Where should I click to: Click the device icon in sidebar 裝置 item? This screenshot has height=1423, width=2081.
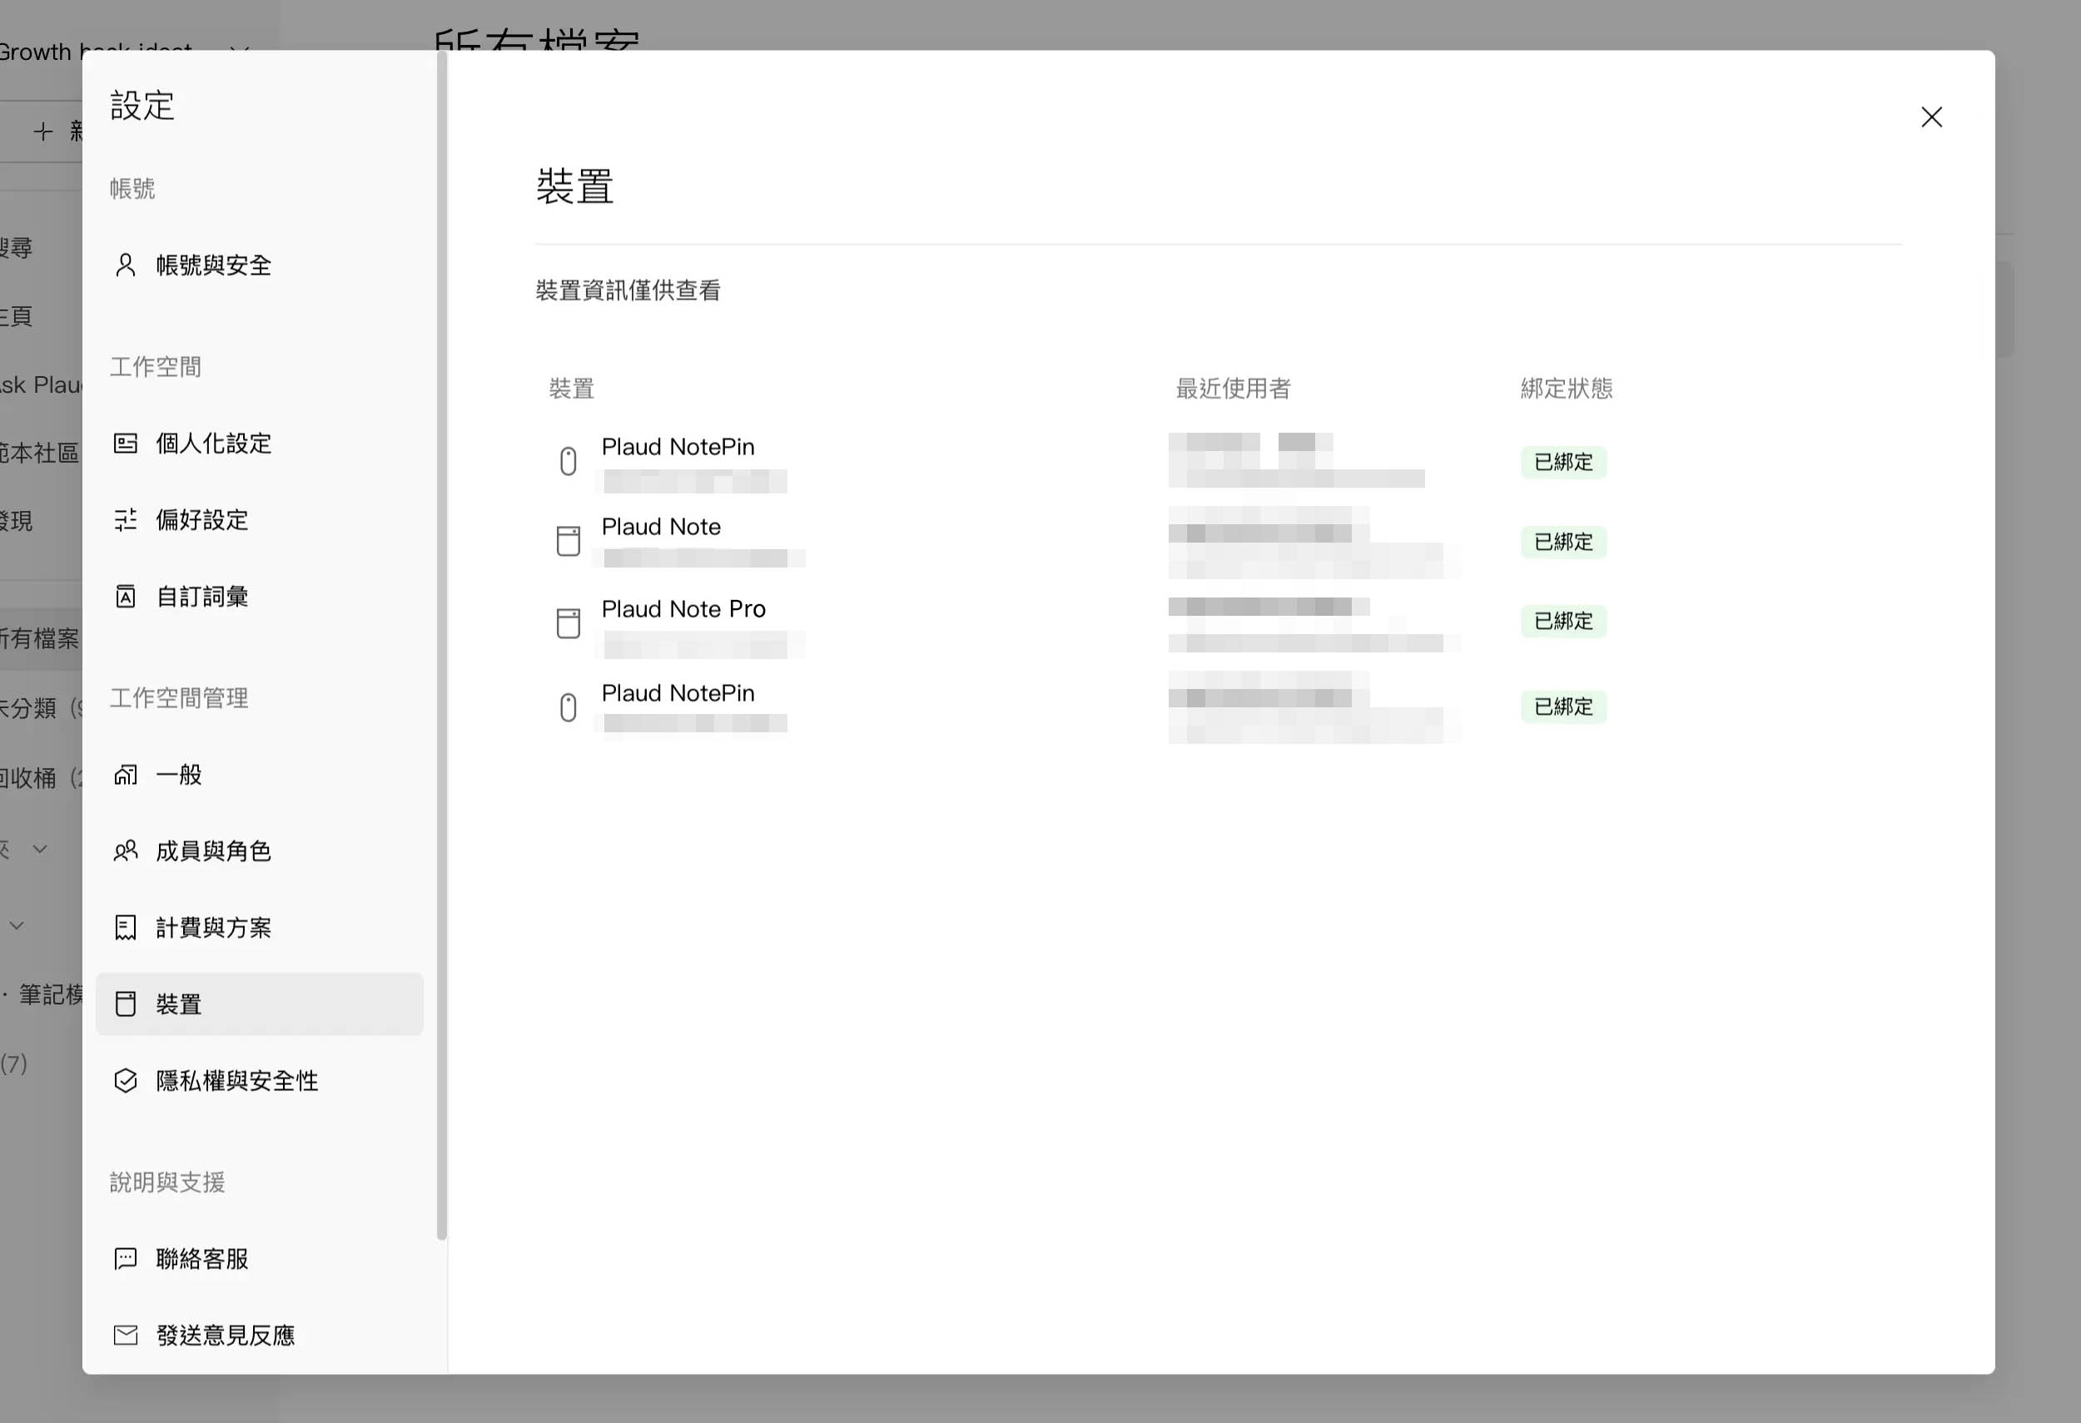[126, 1004]
